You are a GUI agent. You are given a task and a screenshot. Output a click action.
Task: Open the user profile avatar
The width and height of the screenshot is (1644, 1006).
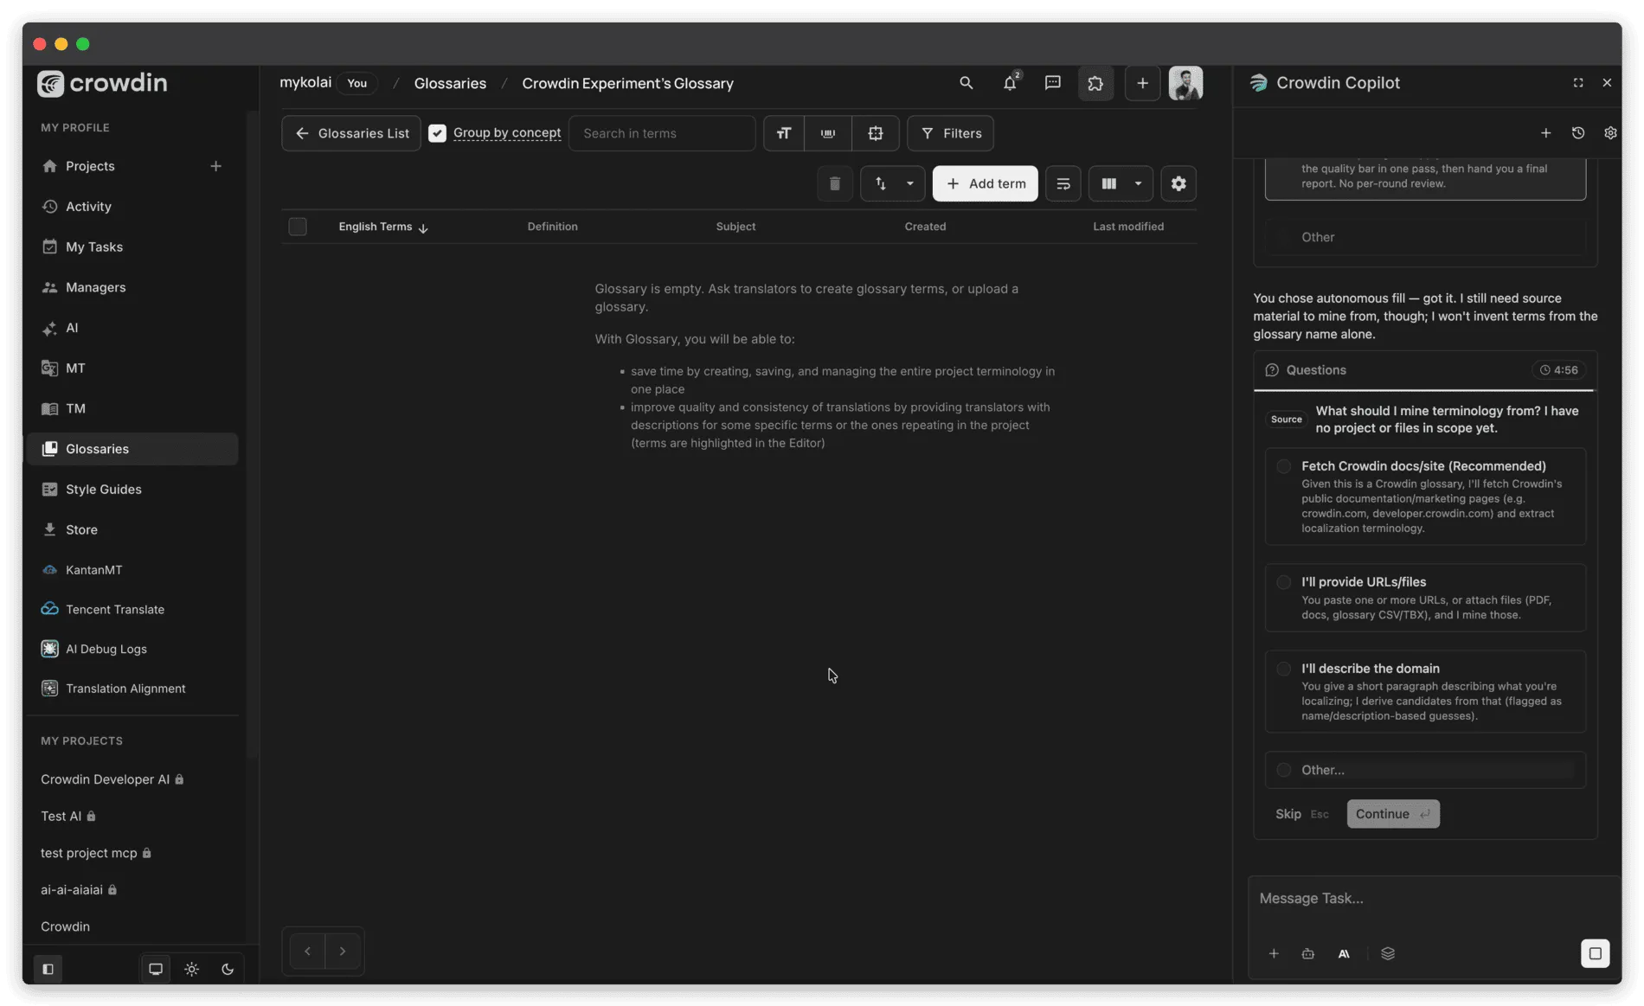pos(1185,83)
